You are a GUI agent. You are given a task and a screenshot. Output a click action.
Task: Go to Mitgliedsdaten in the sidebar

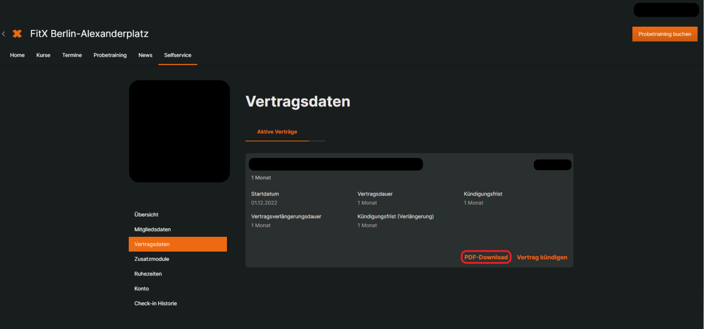coord(152,229)
